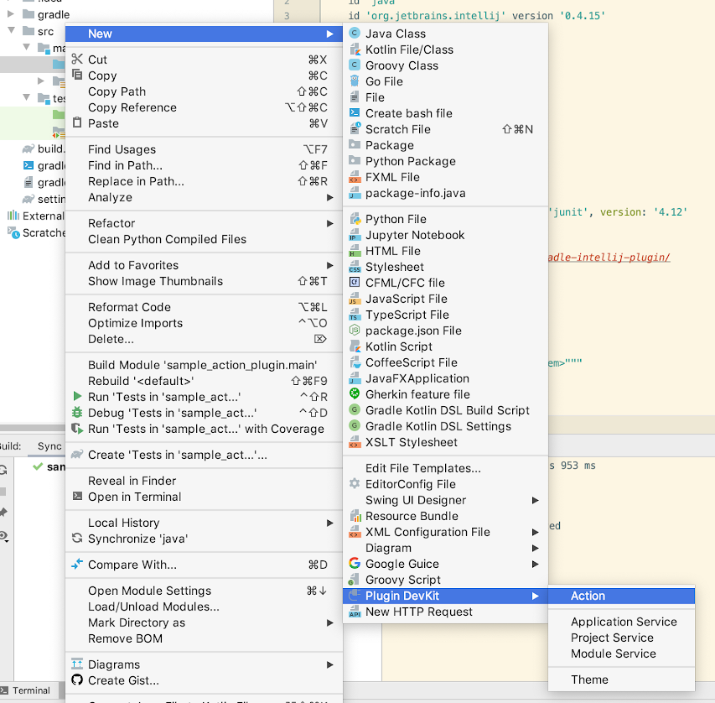Click the Resource Bundle icon
The image size is (715, 703).
click(355, 516)
